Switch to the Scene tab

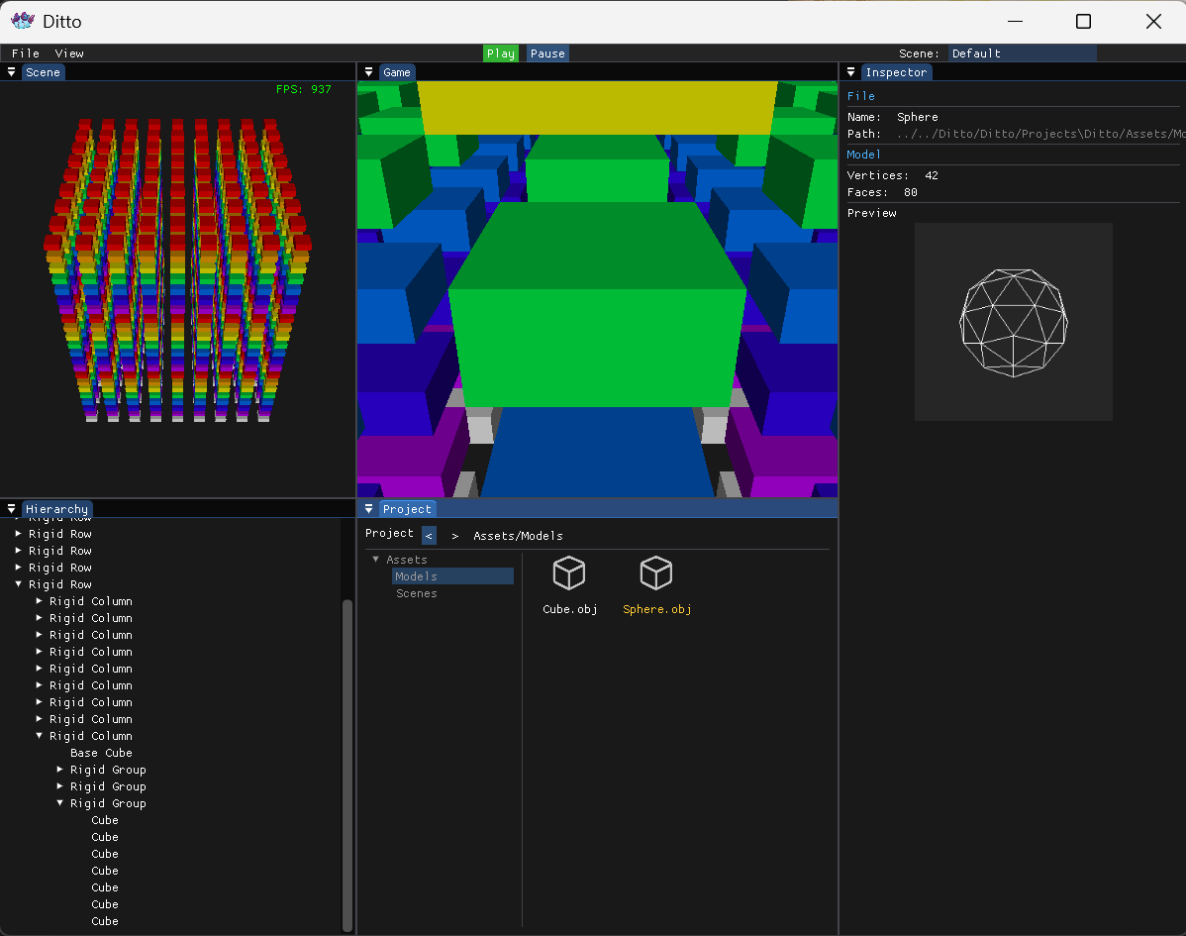(43, 72)
